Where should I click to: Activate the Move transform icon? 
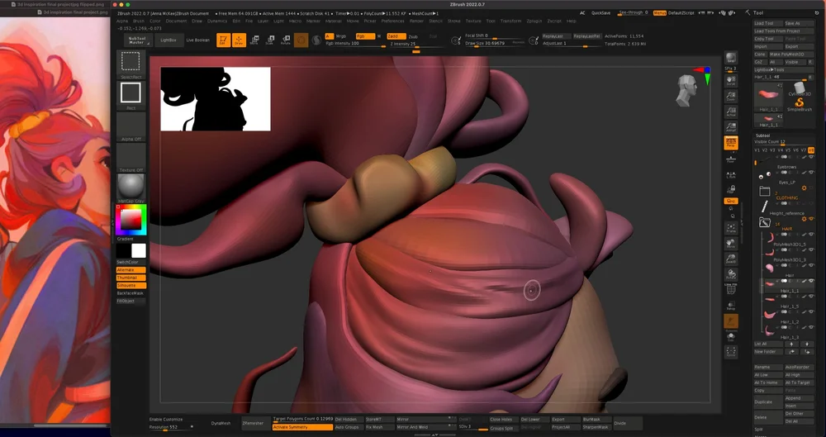click(x=254, y=40)
